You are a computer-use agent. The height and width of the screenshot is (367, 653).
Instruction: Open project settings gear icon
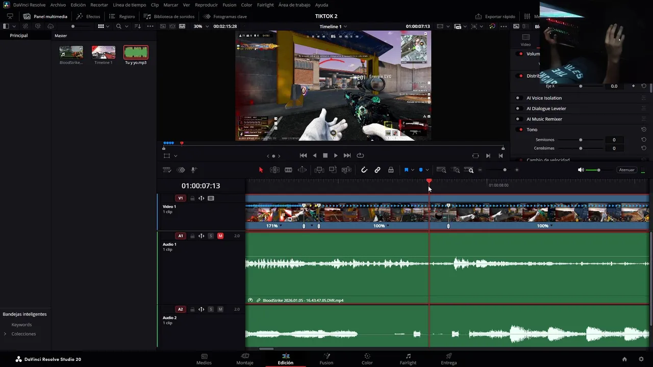point(641,359)
